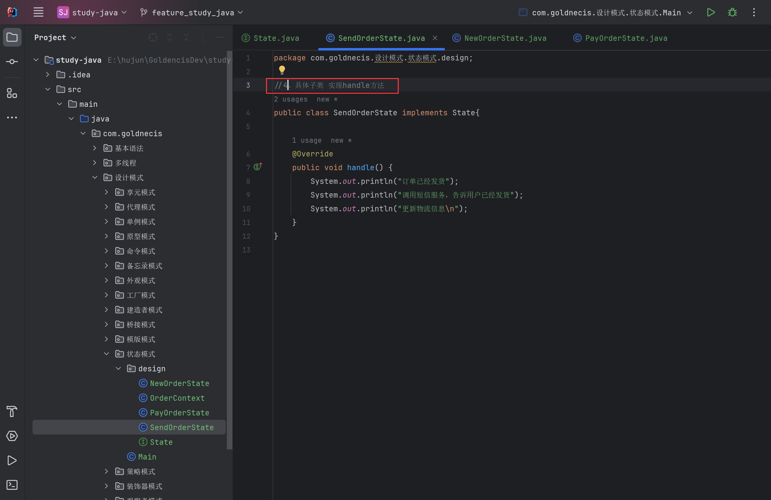Click line number 13 in the gutter
The height and width of the screenshot is (500, 771).
[246, 250]
